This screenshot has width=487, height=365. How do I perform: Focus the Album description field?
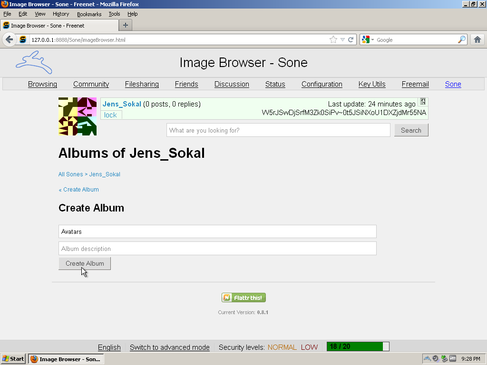coord(217,249)
